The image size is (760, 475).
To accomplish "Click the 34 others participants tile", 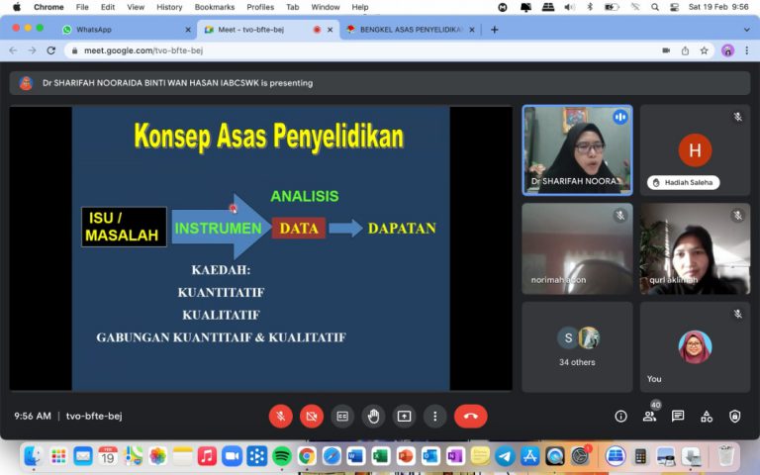I will point(577,346).
